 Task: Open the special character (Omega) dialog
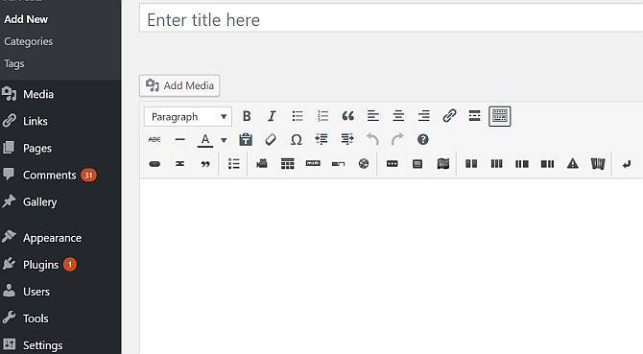click(297, 140)
